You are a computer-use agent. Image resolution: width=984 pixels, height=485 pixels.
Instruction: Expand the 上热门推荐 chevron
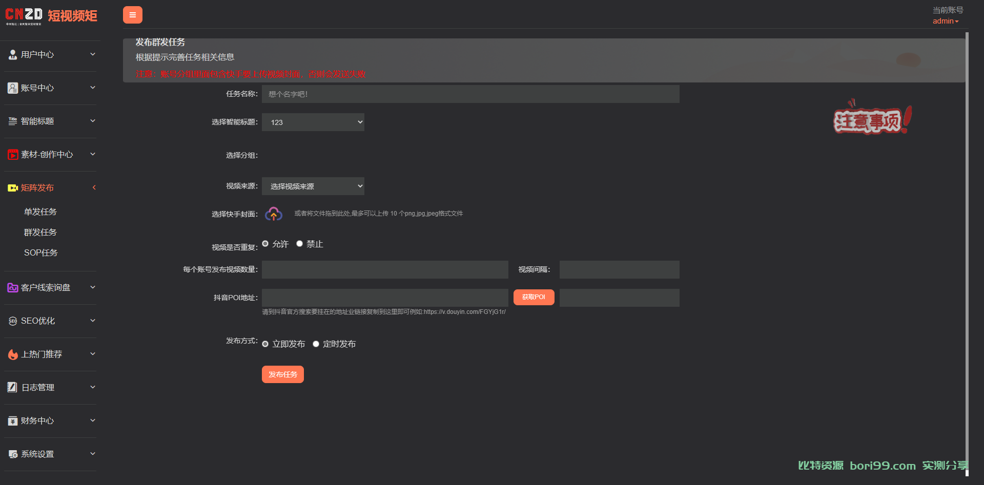[x=93, y=354]
